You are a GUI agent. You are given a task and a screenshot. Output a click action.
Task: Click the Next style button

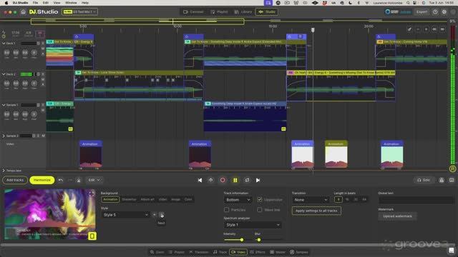[x=162, y=215]
